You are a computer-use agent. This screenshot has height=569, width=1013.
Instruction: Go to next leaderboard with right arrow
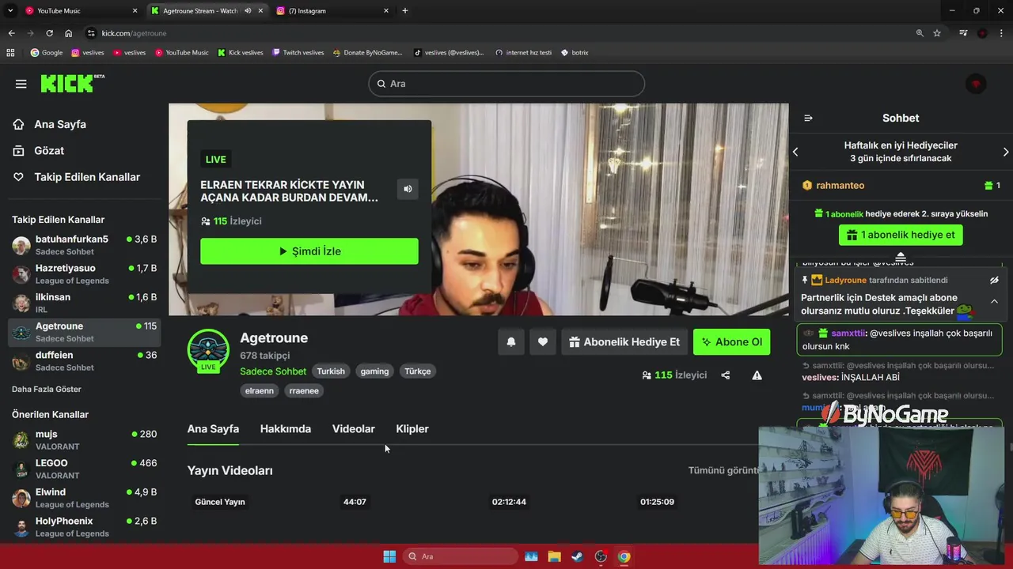[x=1006, y=152]
